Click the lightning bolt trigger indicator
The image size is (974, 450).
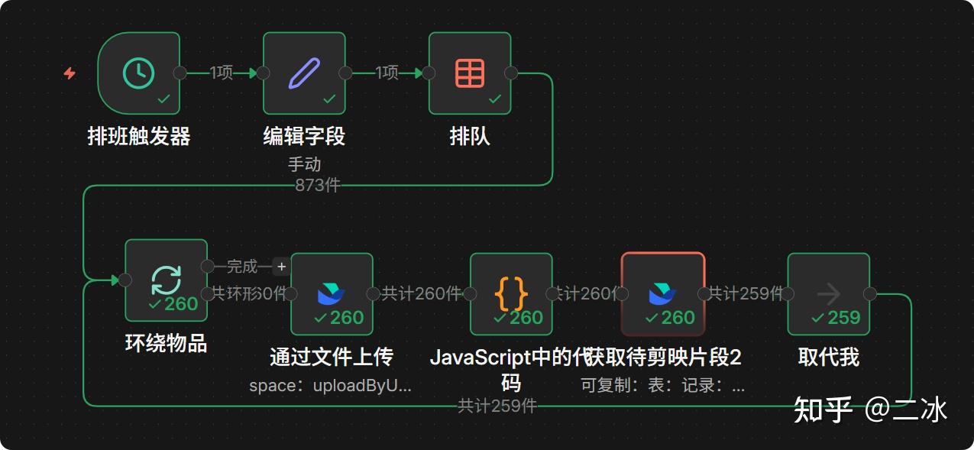click(x=70, y=73)
